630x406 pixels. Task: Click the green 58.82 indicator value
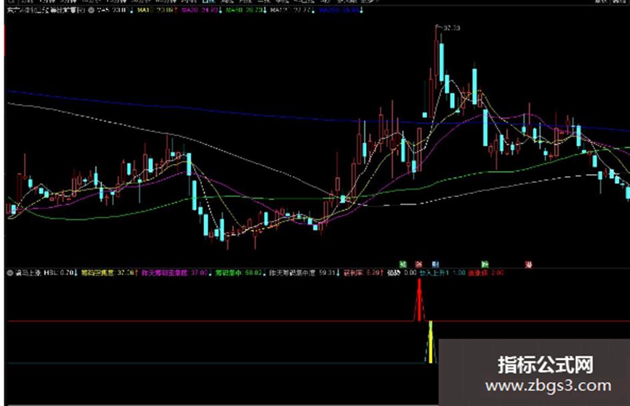[253, 273]
